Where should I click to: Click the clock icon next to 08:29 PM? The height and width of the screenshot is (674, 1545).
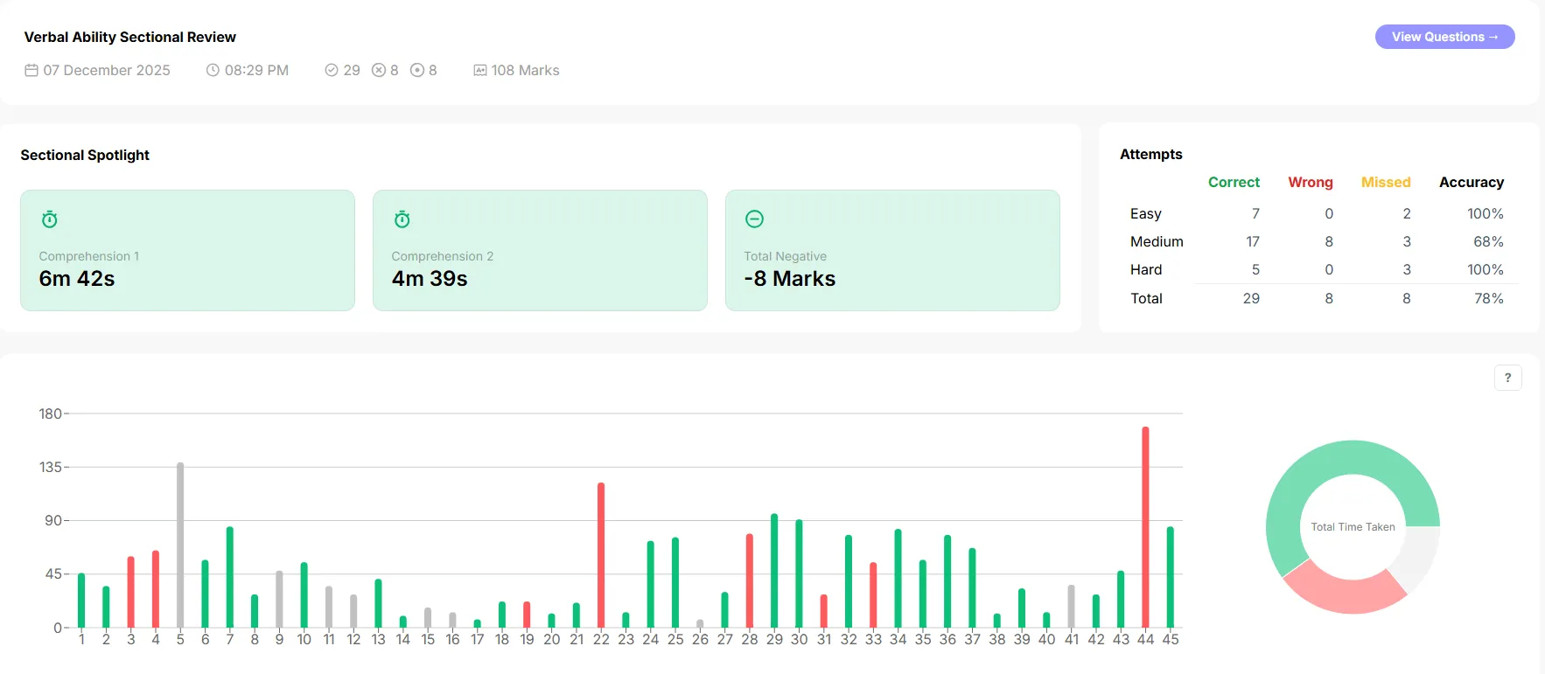pos(213,70)
